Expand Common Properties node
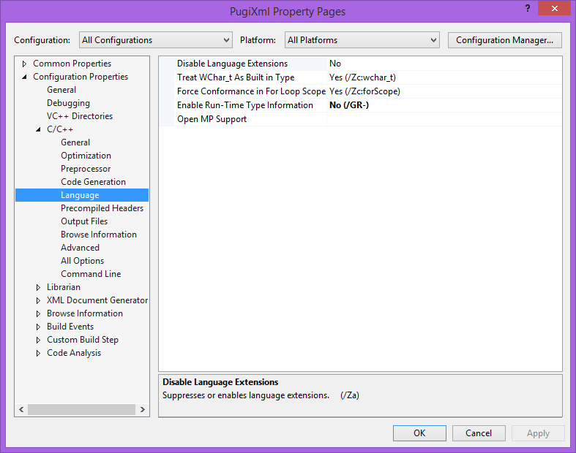Viewport: 576px width, 453px height. [24, 64]
